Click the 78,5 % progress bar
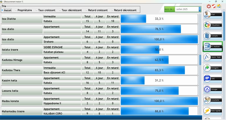The height and width of the screenshot is (120, 226). [x=159, y=29]
